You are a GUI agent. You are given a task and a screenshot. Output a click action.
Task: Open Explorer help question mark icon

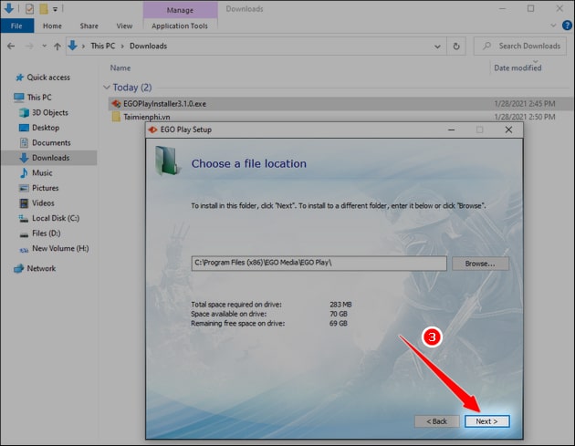pos(567,26)
